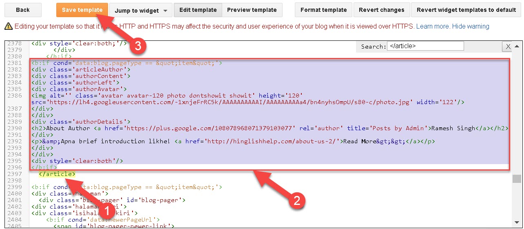Click the scrollbar down arrow

pyautogui.click(x=517, y=223)
